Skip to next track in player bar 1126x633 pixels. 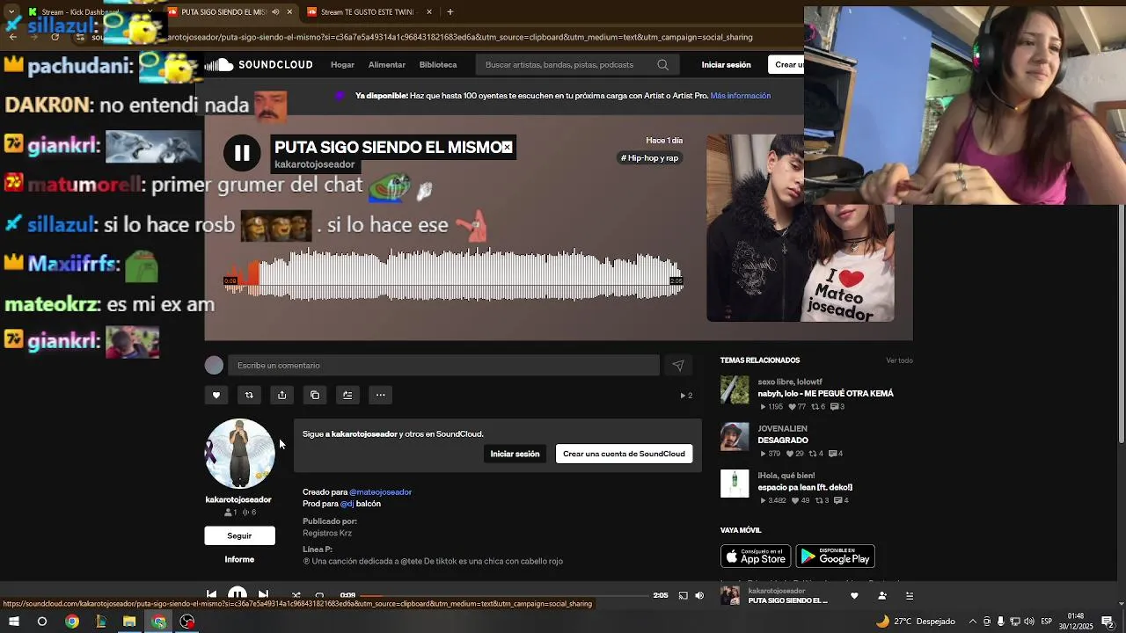tap(263, 594)
